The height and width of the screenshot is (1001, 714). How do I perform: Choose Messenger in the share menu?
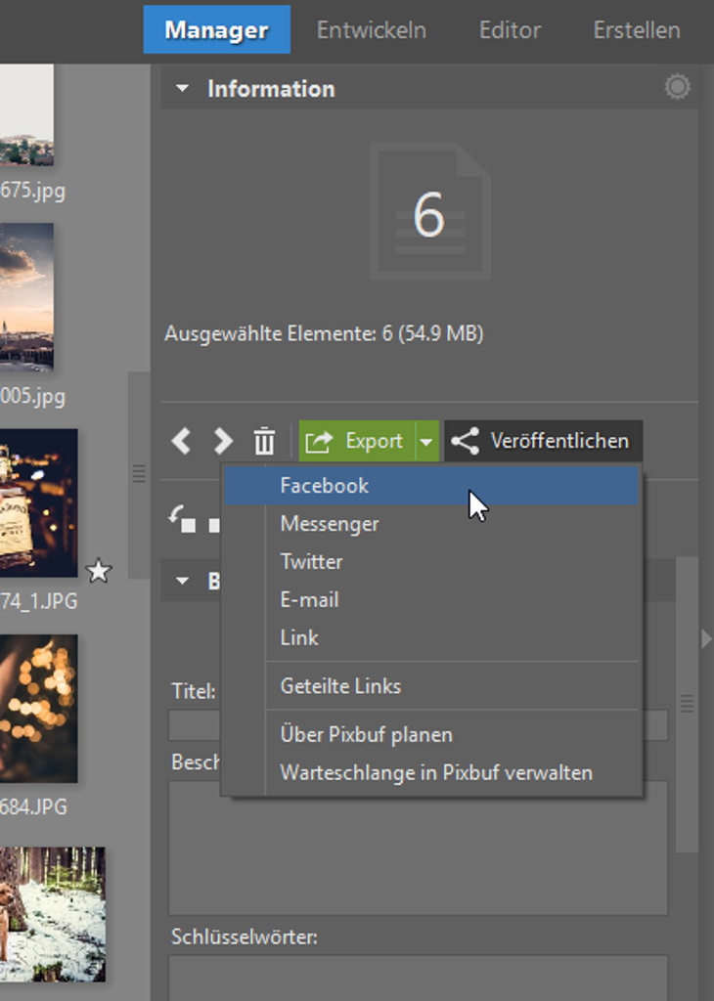[330, 524]
